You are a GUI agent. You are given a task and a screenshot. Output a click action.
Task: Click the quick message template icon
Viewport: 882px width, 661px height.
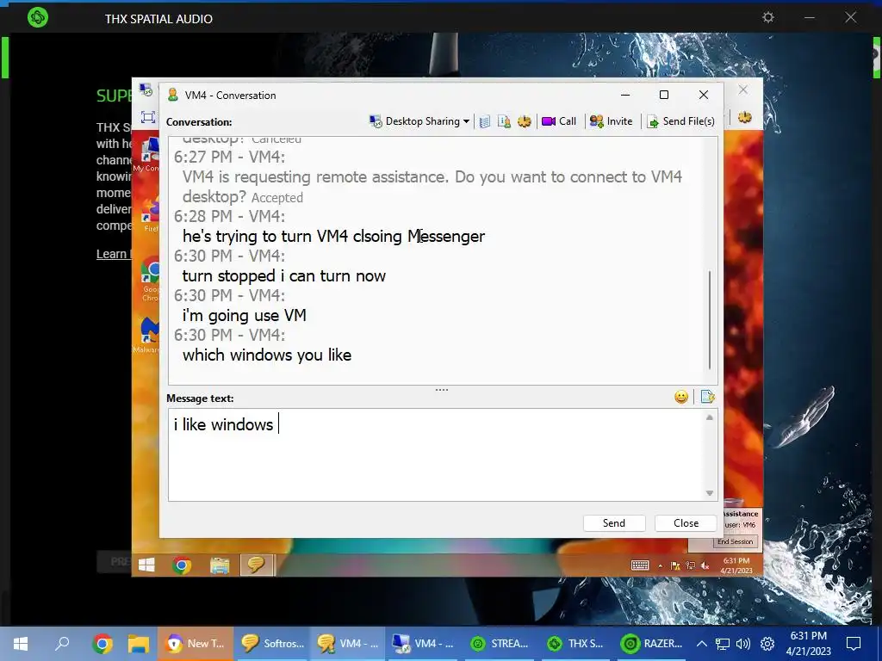(x=708, y=398)
